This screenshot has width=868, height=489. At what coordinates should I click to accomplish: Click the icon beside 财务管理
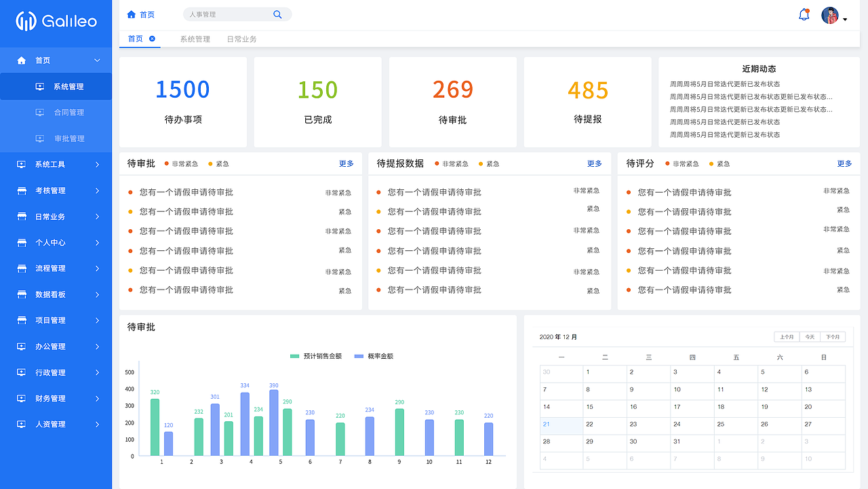[x=22, y=398]
